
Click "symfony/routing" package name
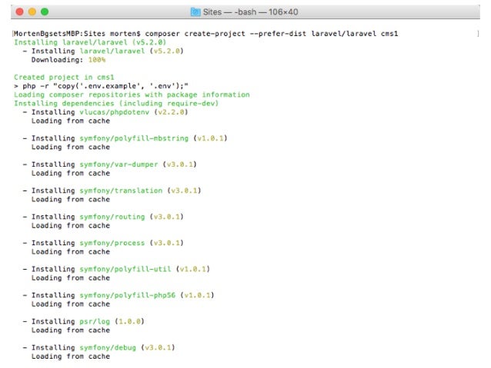tap(112, 217)
